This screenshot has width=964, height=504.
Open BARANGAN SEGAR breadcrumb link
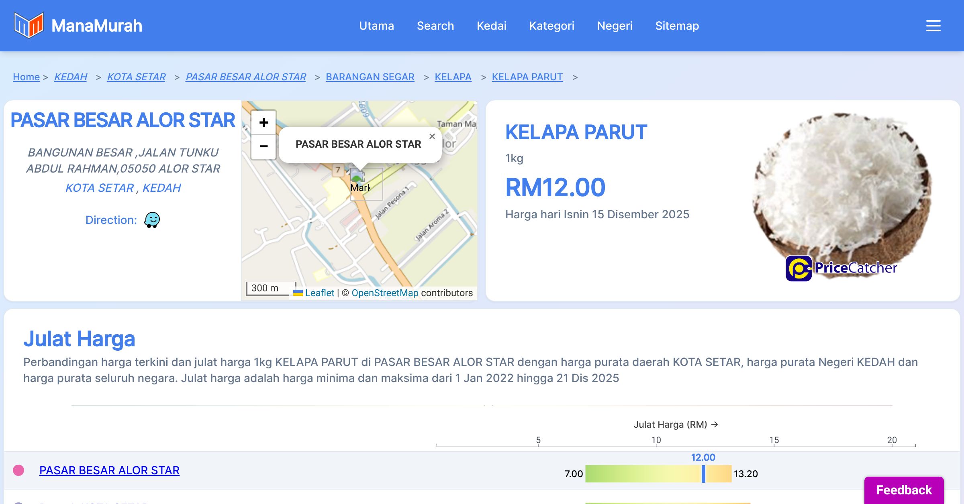pyautogui.click(x=370, y=77)
